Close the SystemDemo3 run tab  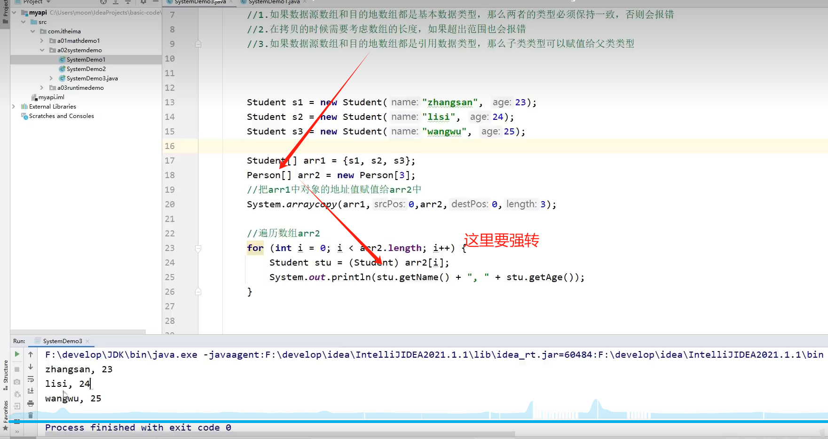87,341
